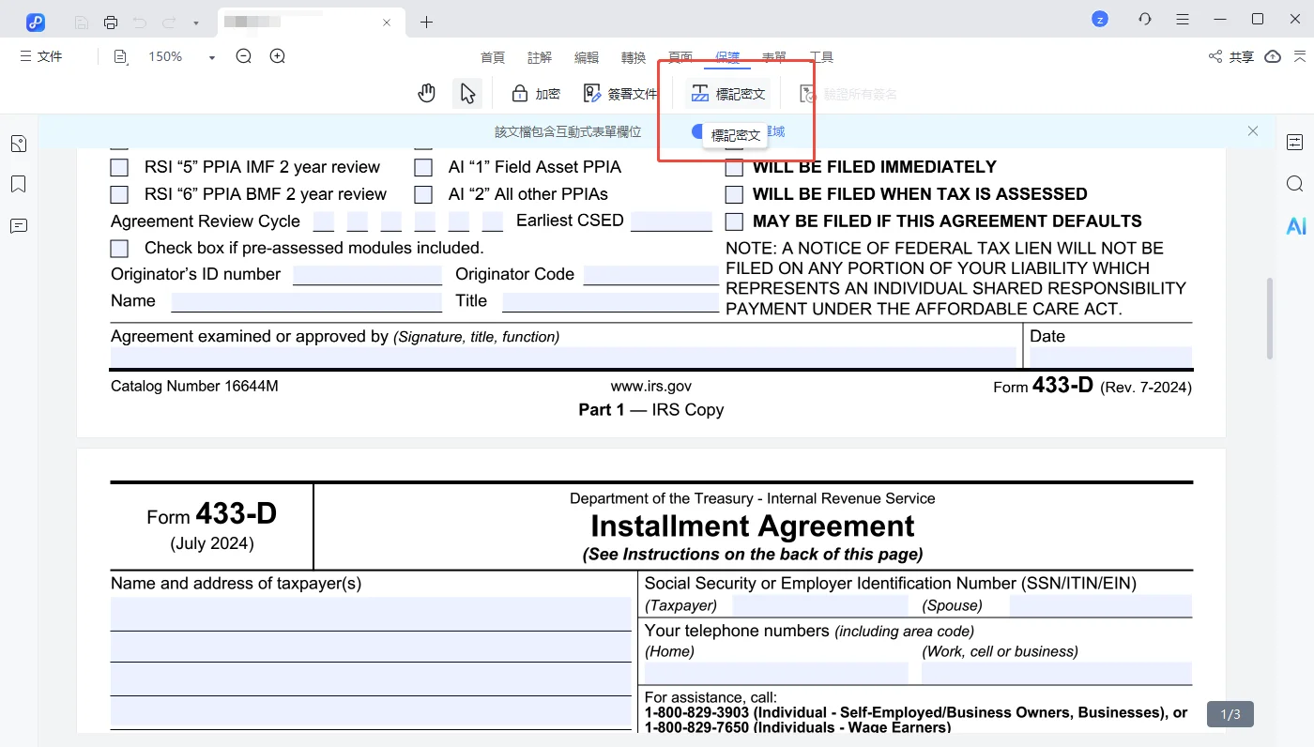Select the Hand pan tool
Image resolution: width=1314 pixels, height=747 pixels.
[427, 93]
